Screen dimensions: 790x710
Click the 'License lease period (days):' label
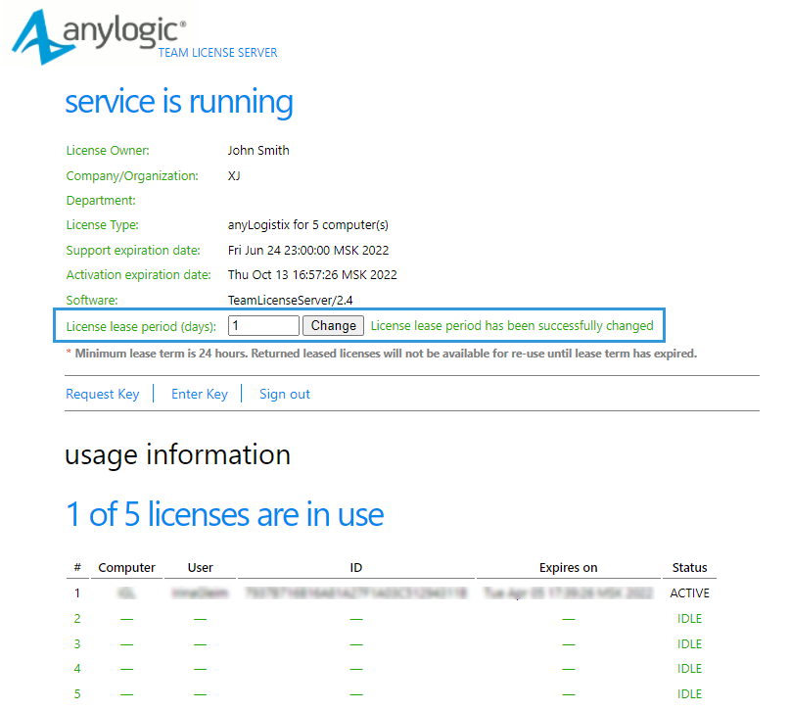point(141,326)
